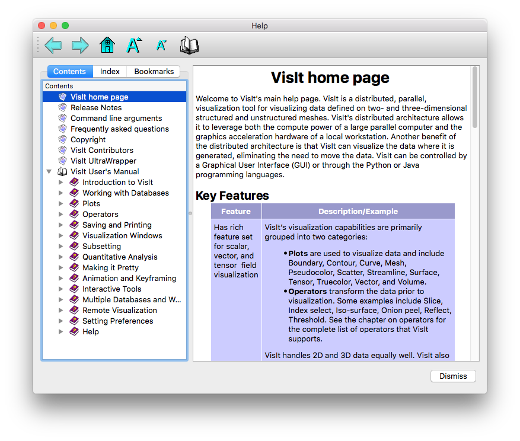Click the page icon beside Release Notes

click(x=63, y=107)
